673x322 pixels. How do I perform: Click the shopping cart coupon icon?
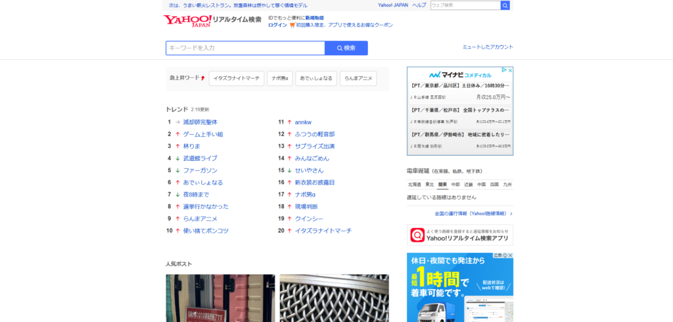[x=292, y=25]
